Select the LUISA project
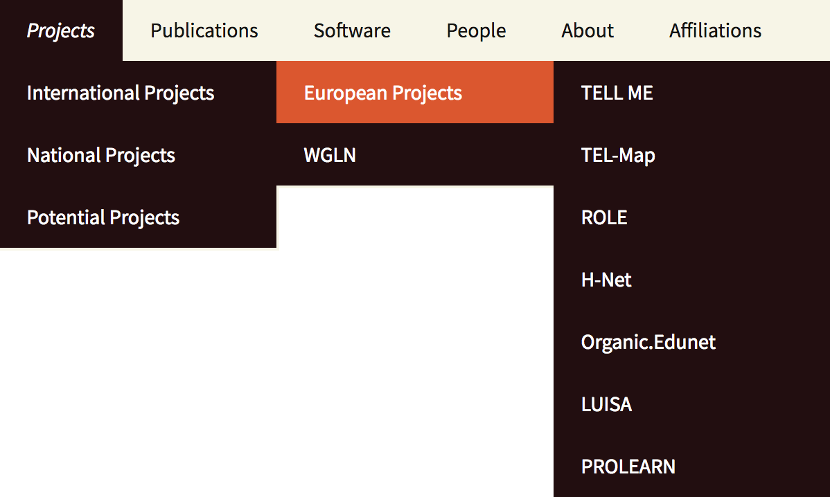 point(606,404)
